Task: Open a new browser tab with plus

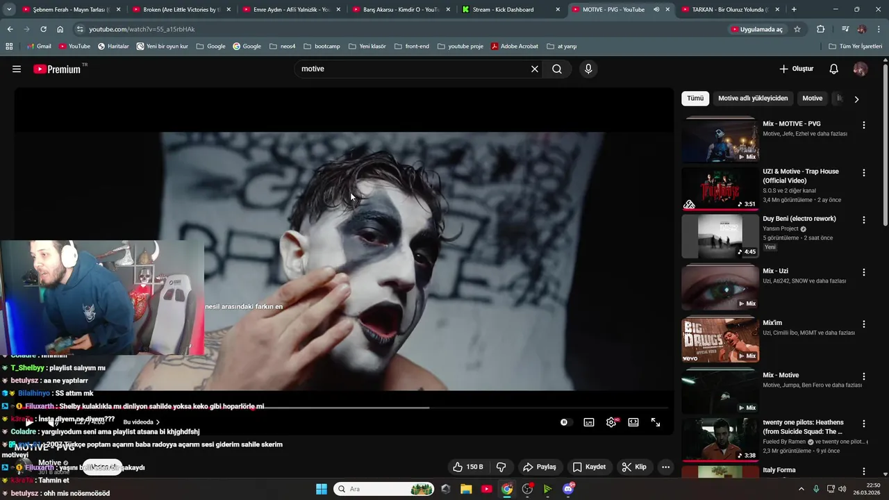Action: pos(794,10)
